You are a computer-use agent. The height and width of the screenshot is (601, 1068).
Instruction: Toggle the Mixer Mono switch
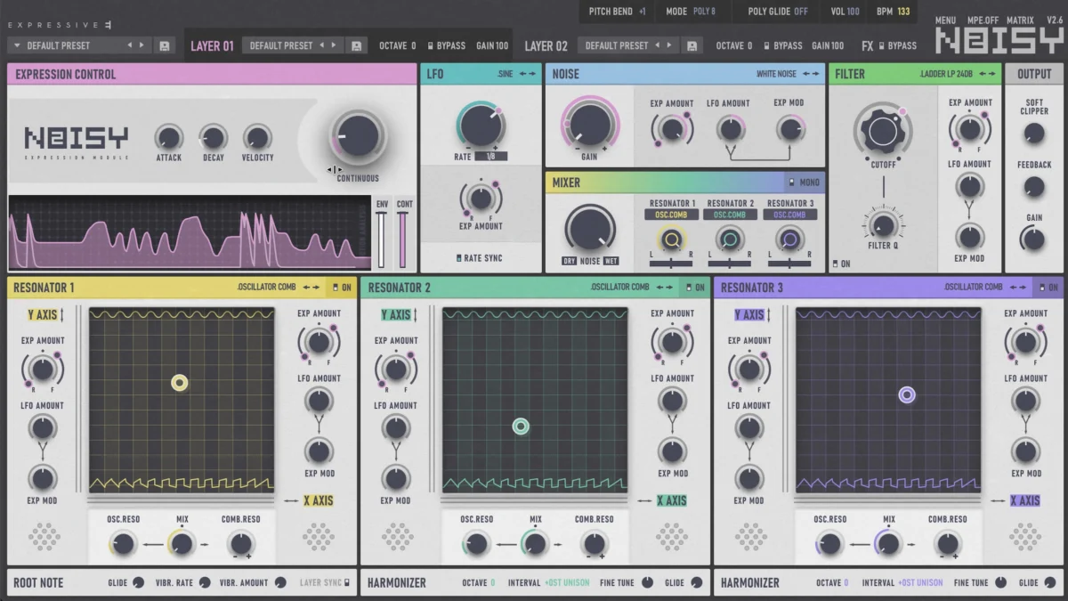(x=804, y=183)
